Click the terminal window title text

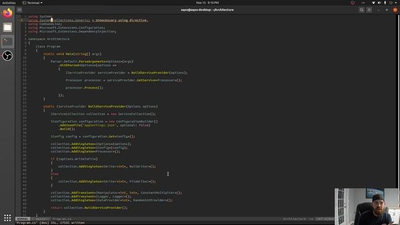pyautogui.click(x=207, y=10)
